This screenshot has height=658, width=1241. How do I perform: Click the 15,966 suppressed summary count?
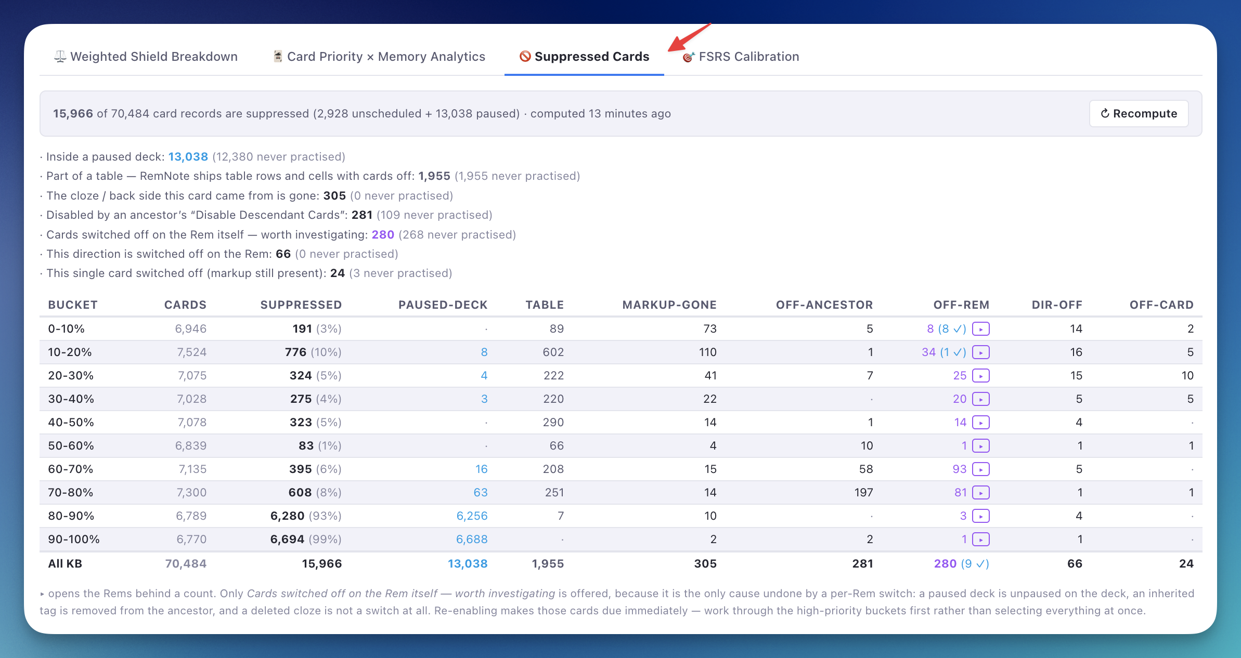tap(73, 114)
